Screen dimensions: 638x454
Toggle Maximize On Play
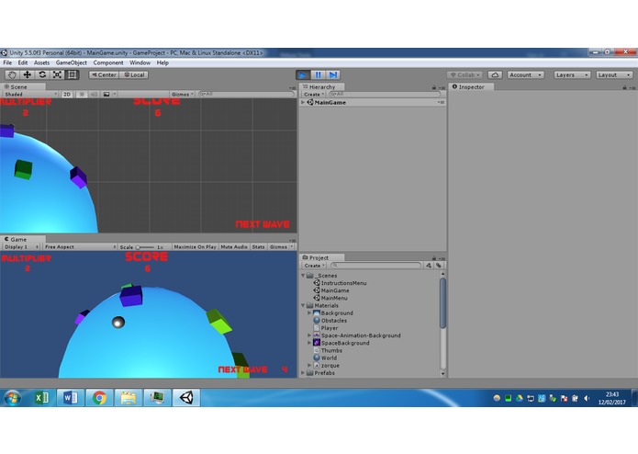tap(195, 246)
